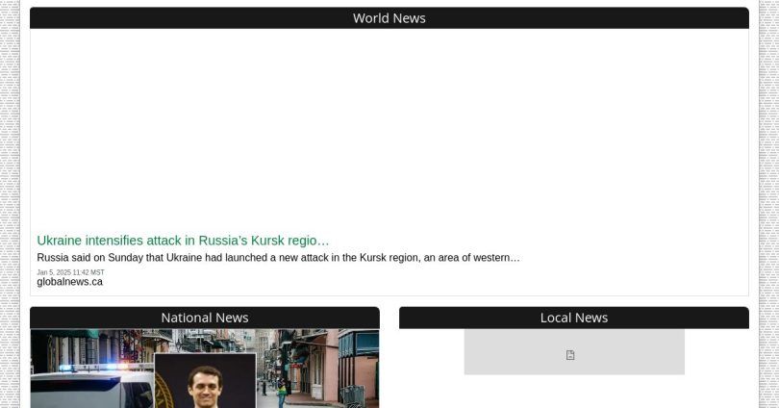Click the police car in National News photo
Screen dimensions: 779x408
click(x=91, y=390)
